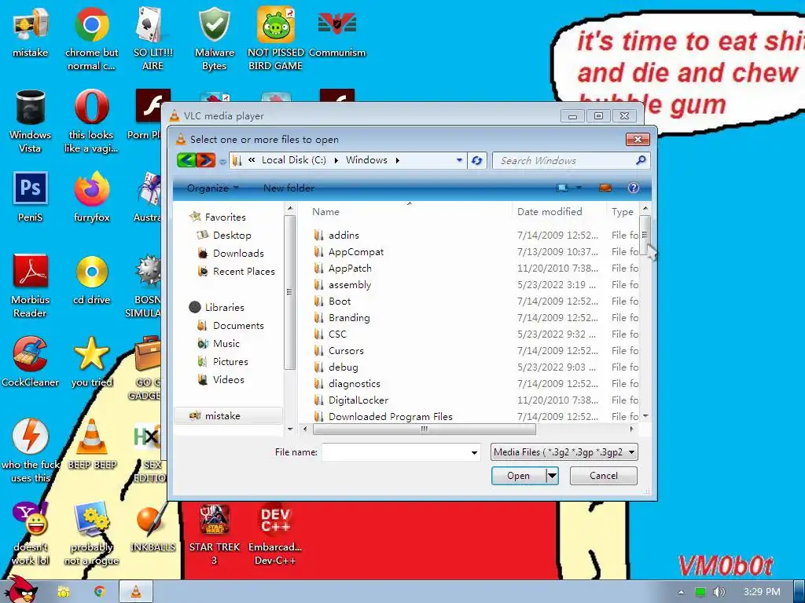
Task: Click the Cancel button
Action: [x=604, y=476]
